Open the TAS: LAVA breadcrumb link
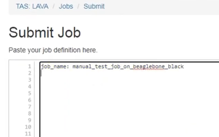Screen dimensions: 219x137 [x=32, y=6]
